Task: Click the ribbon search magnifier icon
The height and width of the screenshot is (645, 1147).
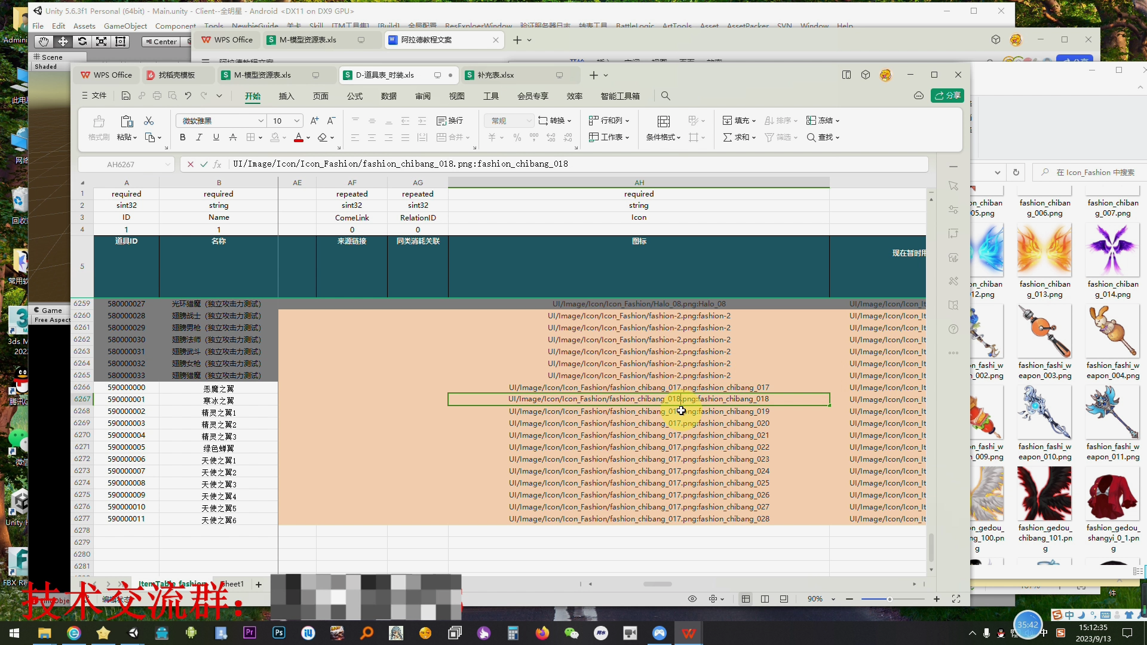Action: 665,96
